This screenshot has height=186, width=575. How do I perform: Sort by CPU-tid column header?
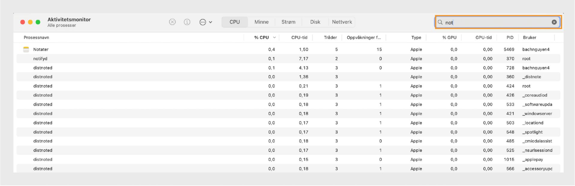(299, 38)
